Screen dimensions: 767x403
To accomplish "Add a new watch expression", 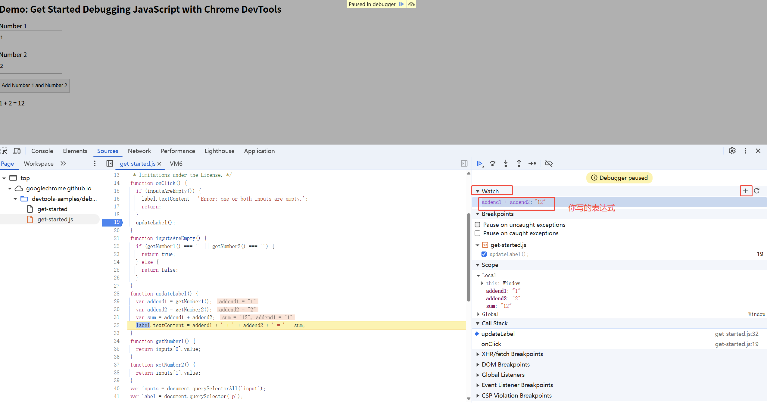I will point(745,191).
